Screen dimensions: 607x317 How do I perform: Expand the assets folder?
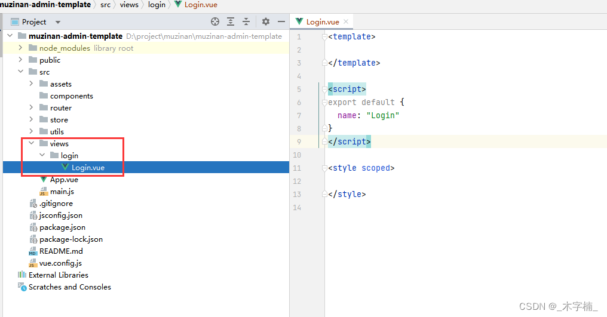point(31,84)
